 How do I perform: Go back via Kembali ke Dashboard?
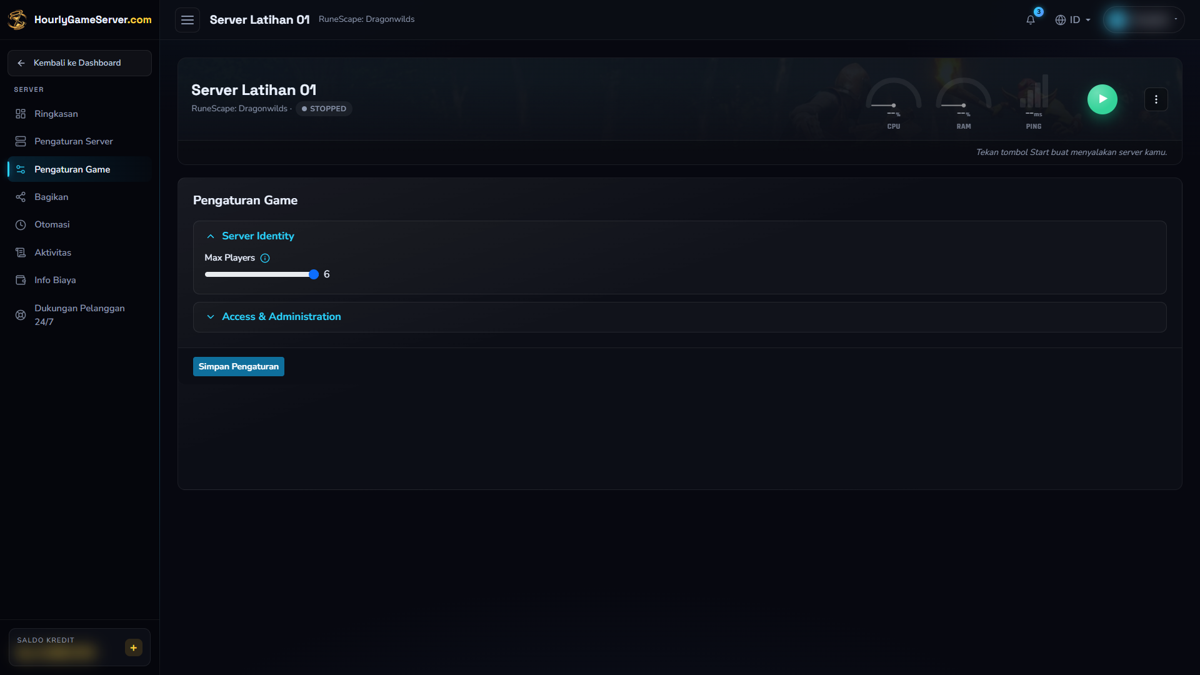(79, 63)
